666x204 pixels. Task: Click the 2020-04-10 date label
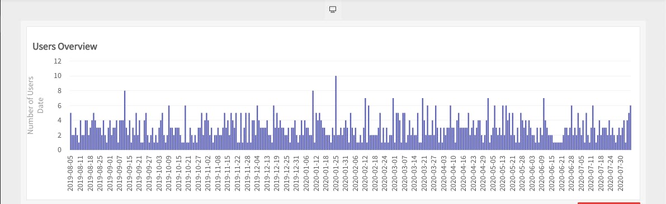[453, 173]
